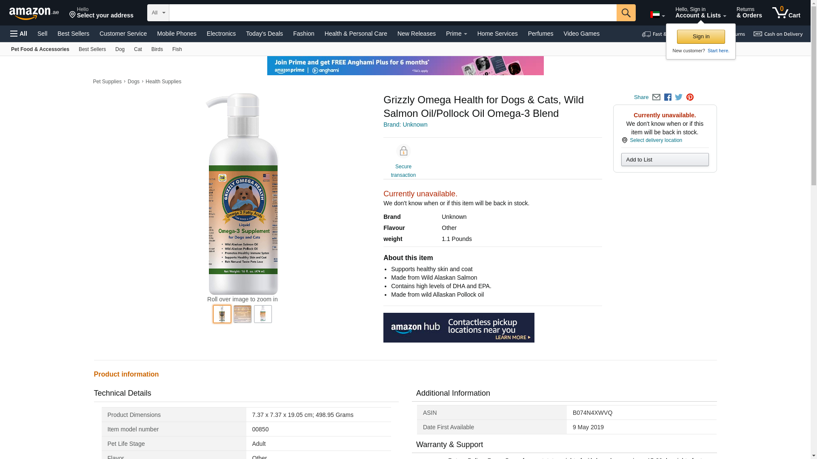Select the second product thumbnail image

[243, 314]
